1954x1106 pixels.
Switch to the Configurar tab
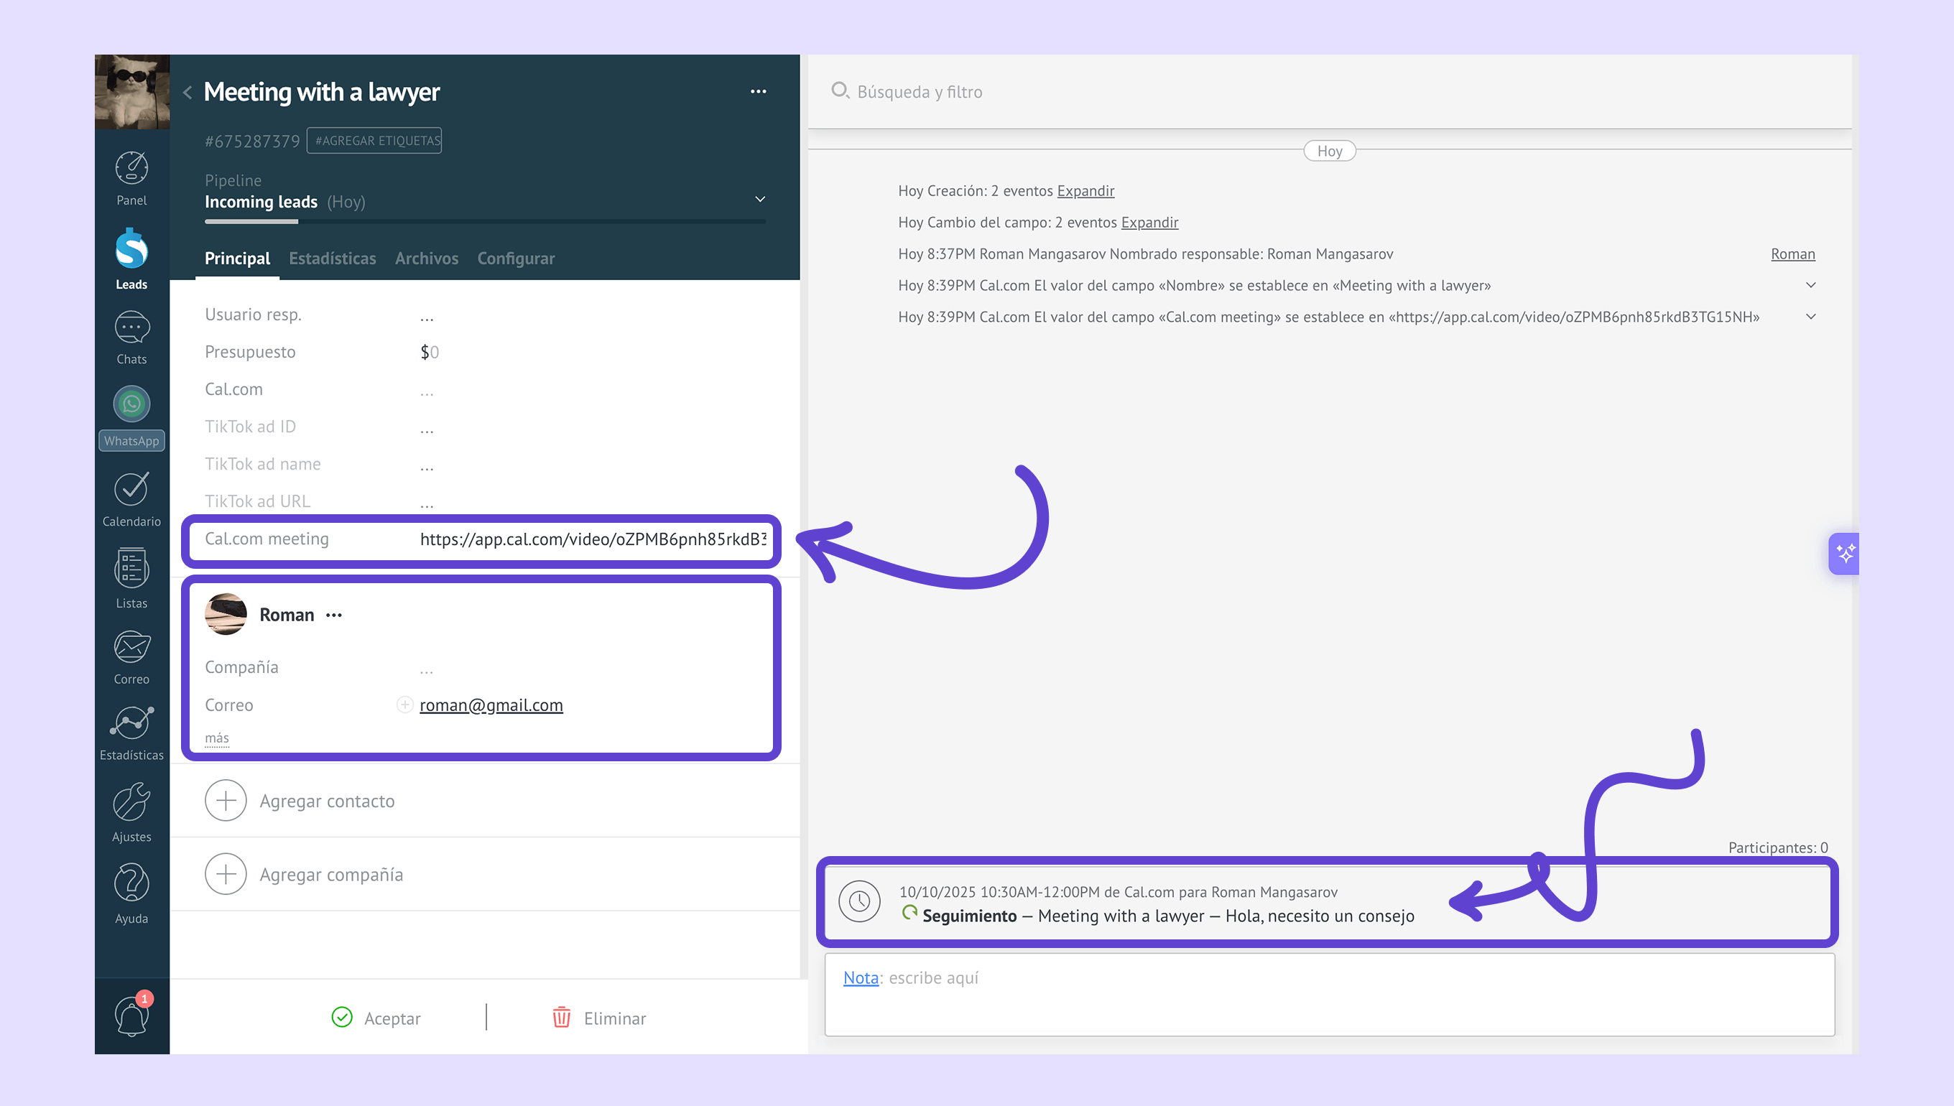516,259
